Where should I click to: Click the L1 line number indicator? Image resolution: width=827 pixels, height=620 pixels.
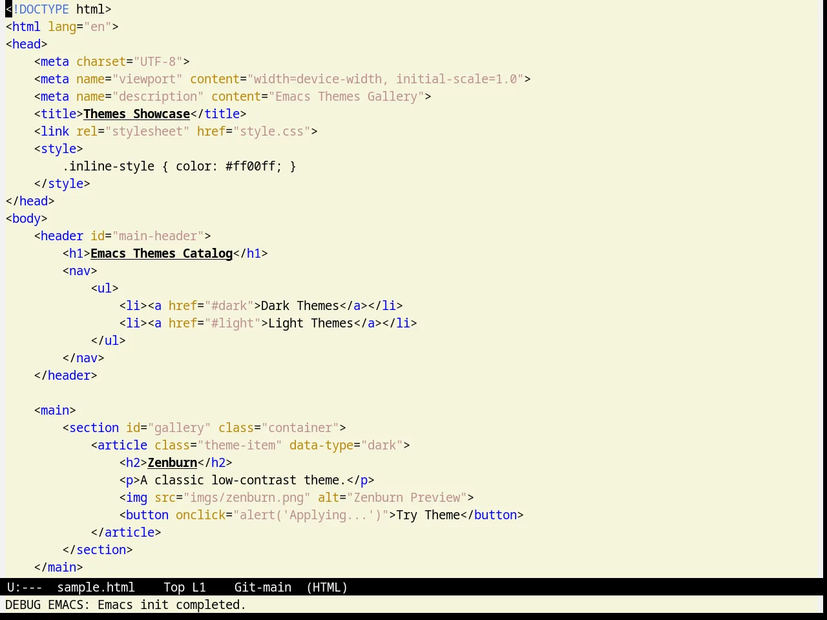tap(198, 587)
